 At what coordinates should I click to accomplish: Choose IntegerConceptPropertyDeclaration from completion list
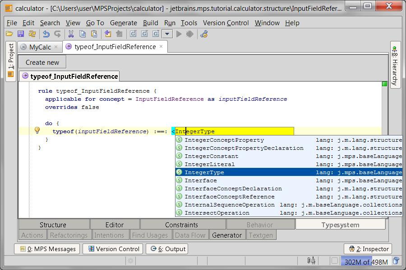[x=289, y=148]
